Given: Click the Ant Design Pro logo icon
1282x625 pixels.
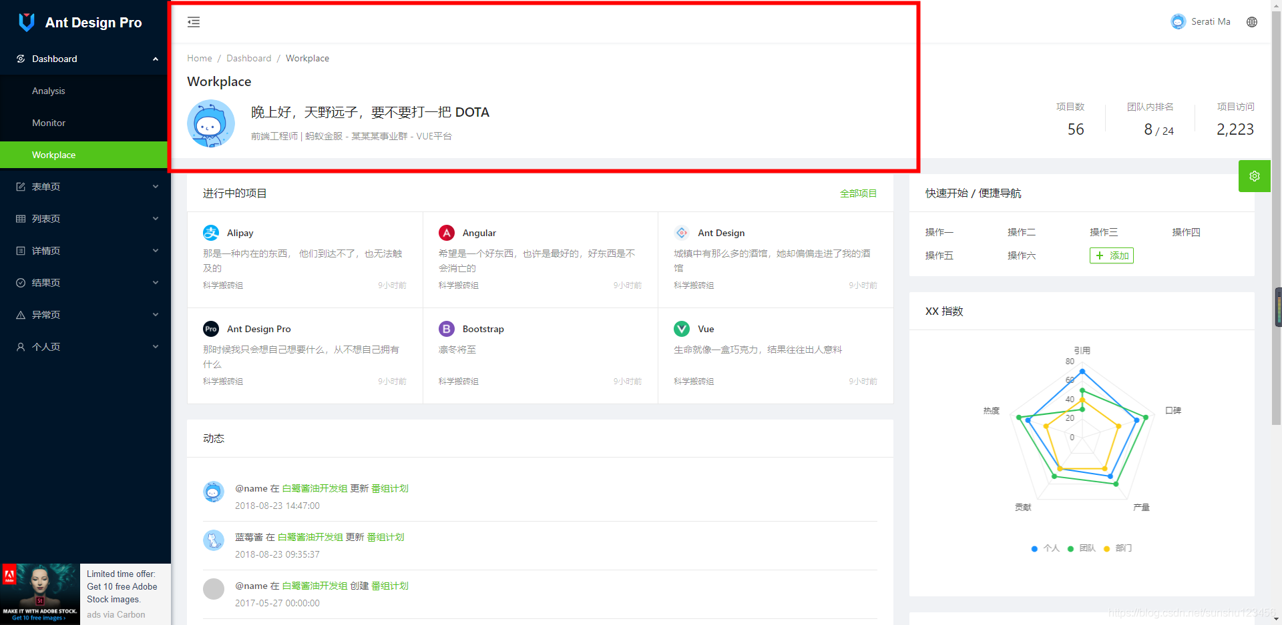Looking at the screenshot, I should 27,22.
